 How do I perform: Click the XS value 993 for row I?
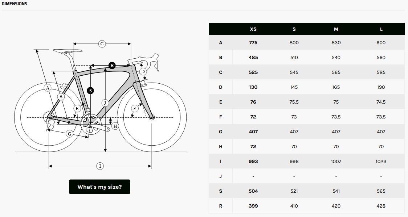[253, 162]
